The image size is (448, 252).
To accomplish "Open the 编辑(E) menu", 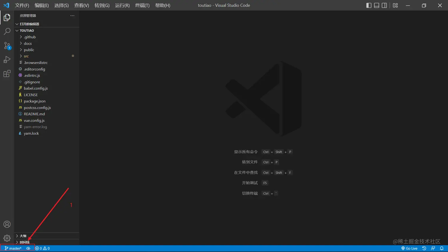I will tap(42, 5).
